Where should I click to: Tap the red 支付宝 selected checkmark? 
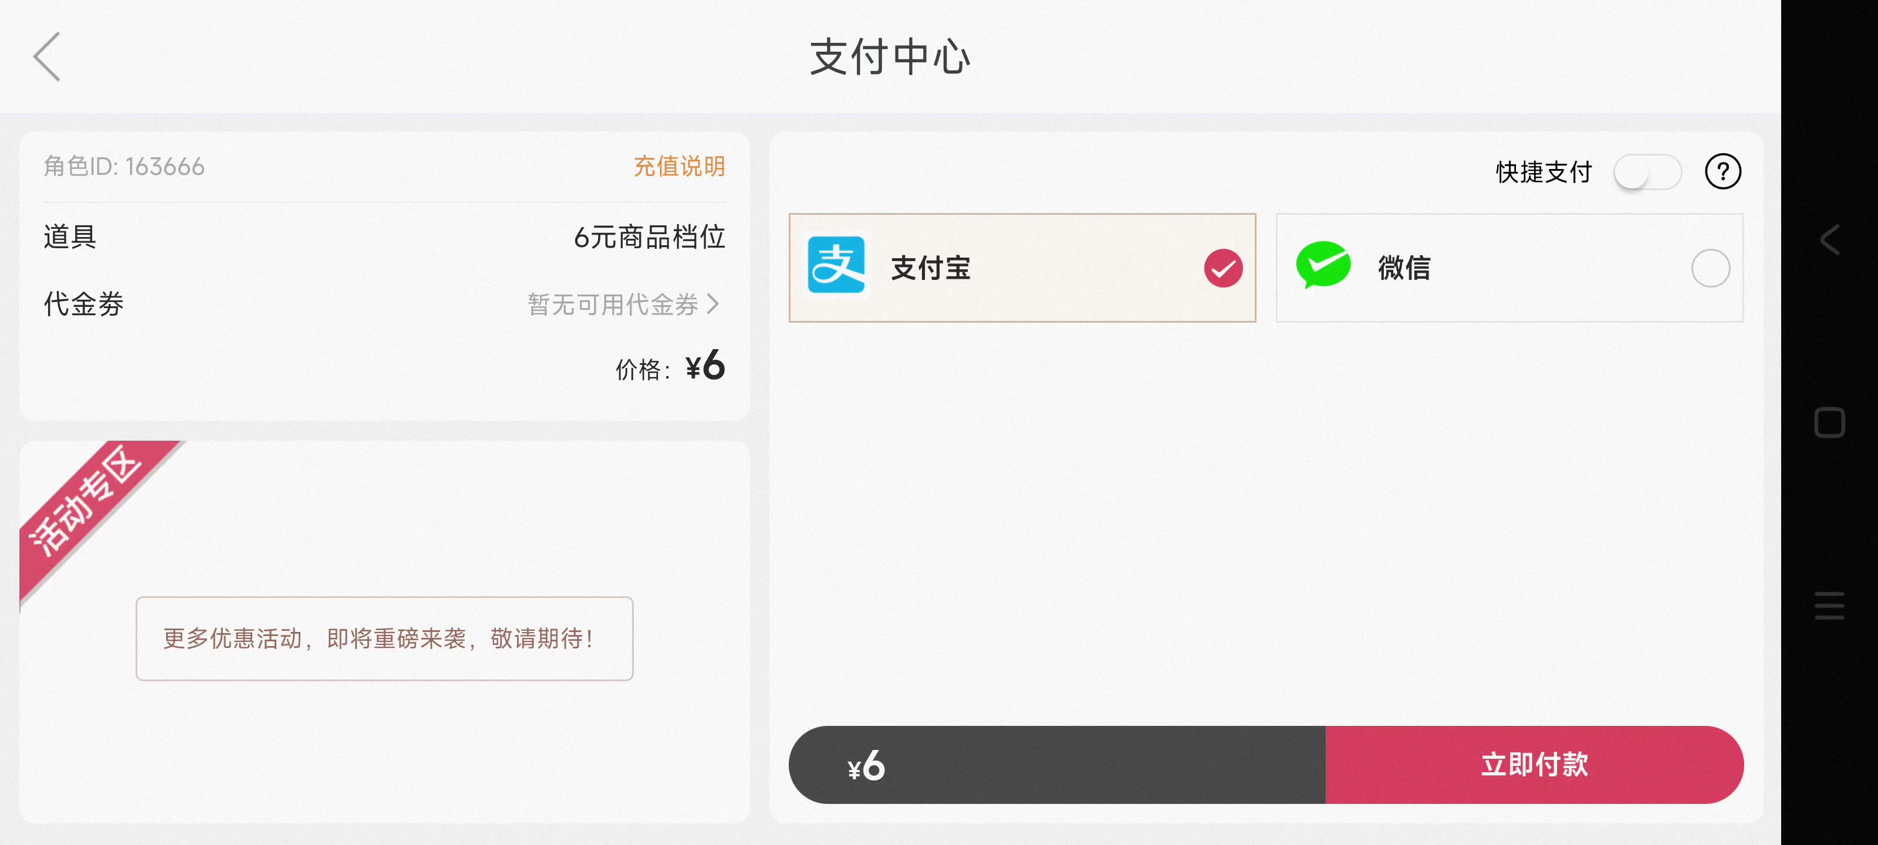click(x=1222, y=268)
